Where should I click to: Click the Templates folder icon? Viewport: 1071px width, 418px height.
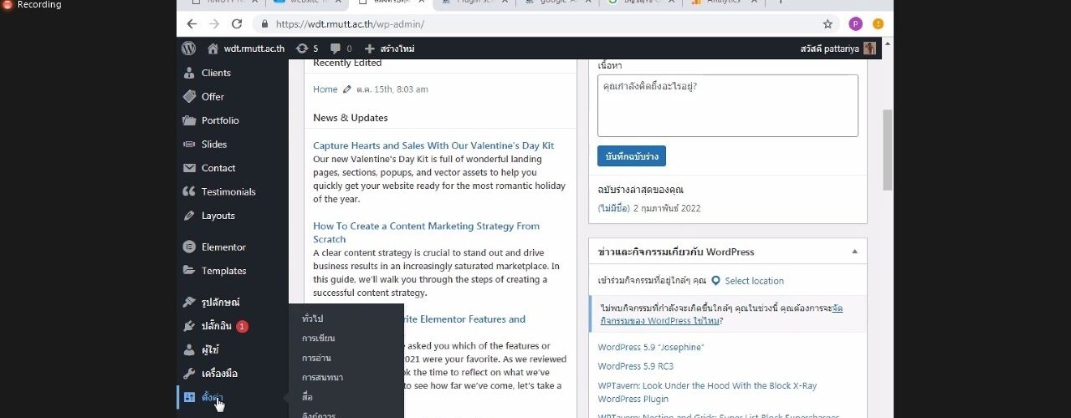pos(189,271)
